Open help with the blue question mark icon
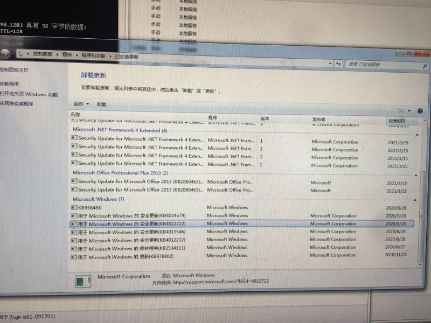The height and width of the screenshot is (323, 431). 420,111
